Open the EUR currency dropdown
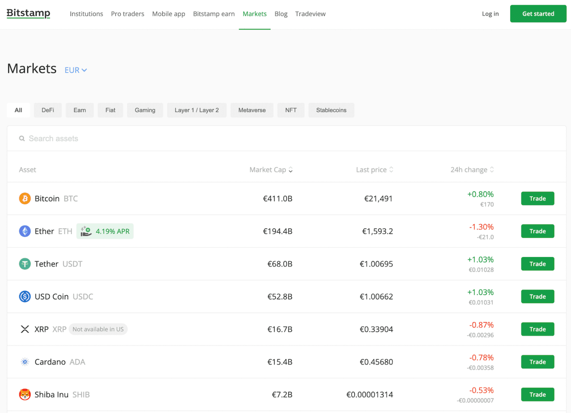The height and width of the screenshot is (413, 571). tap(76, 70)
